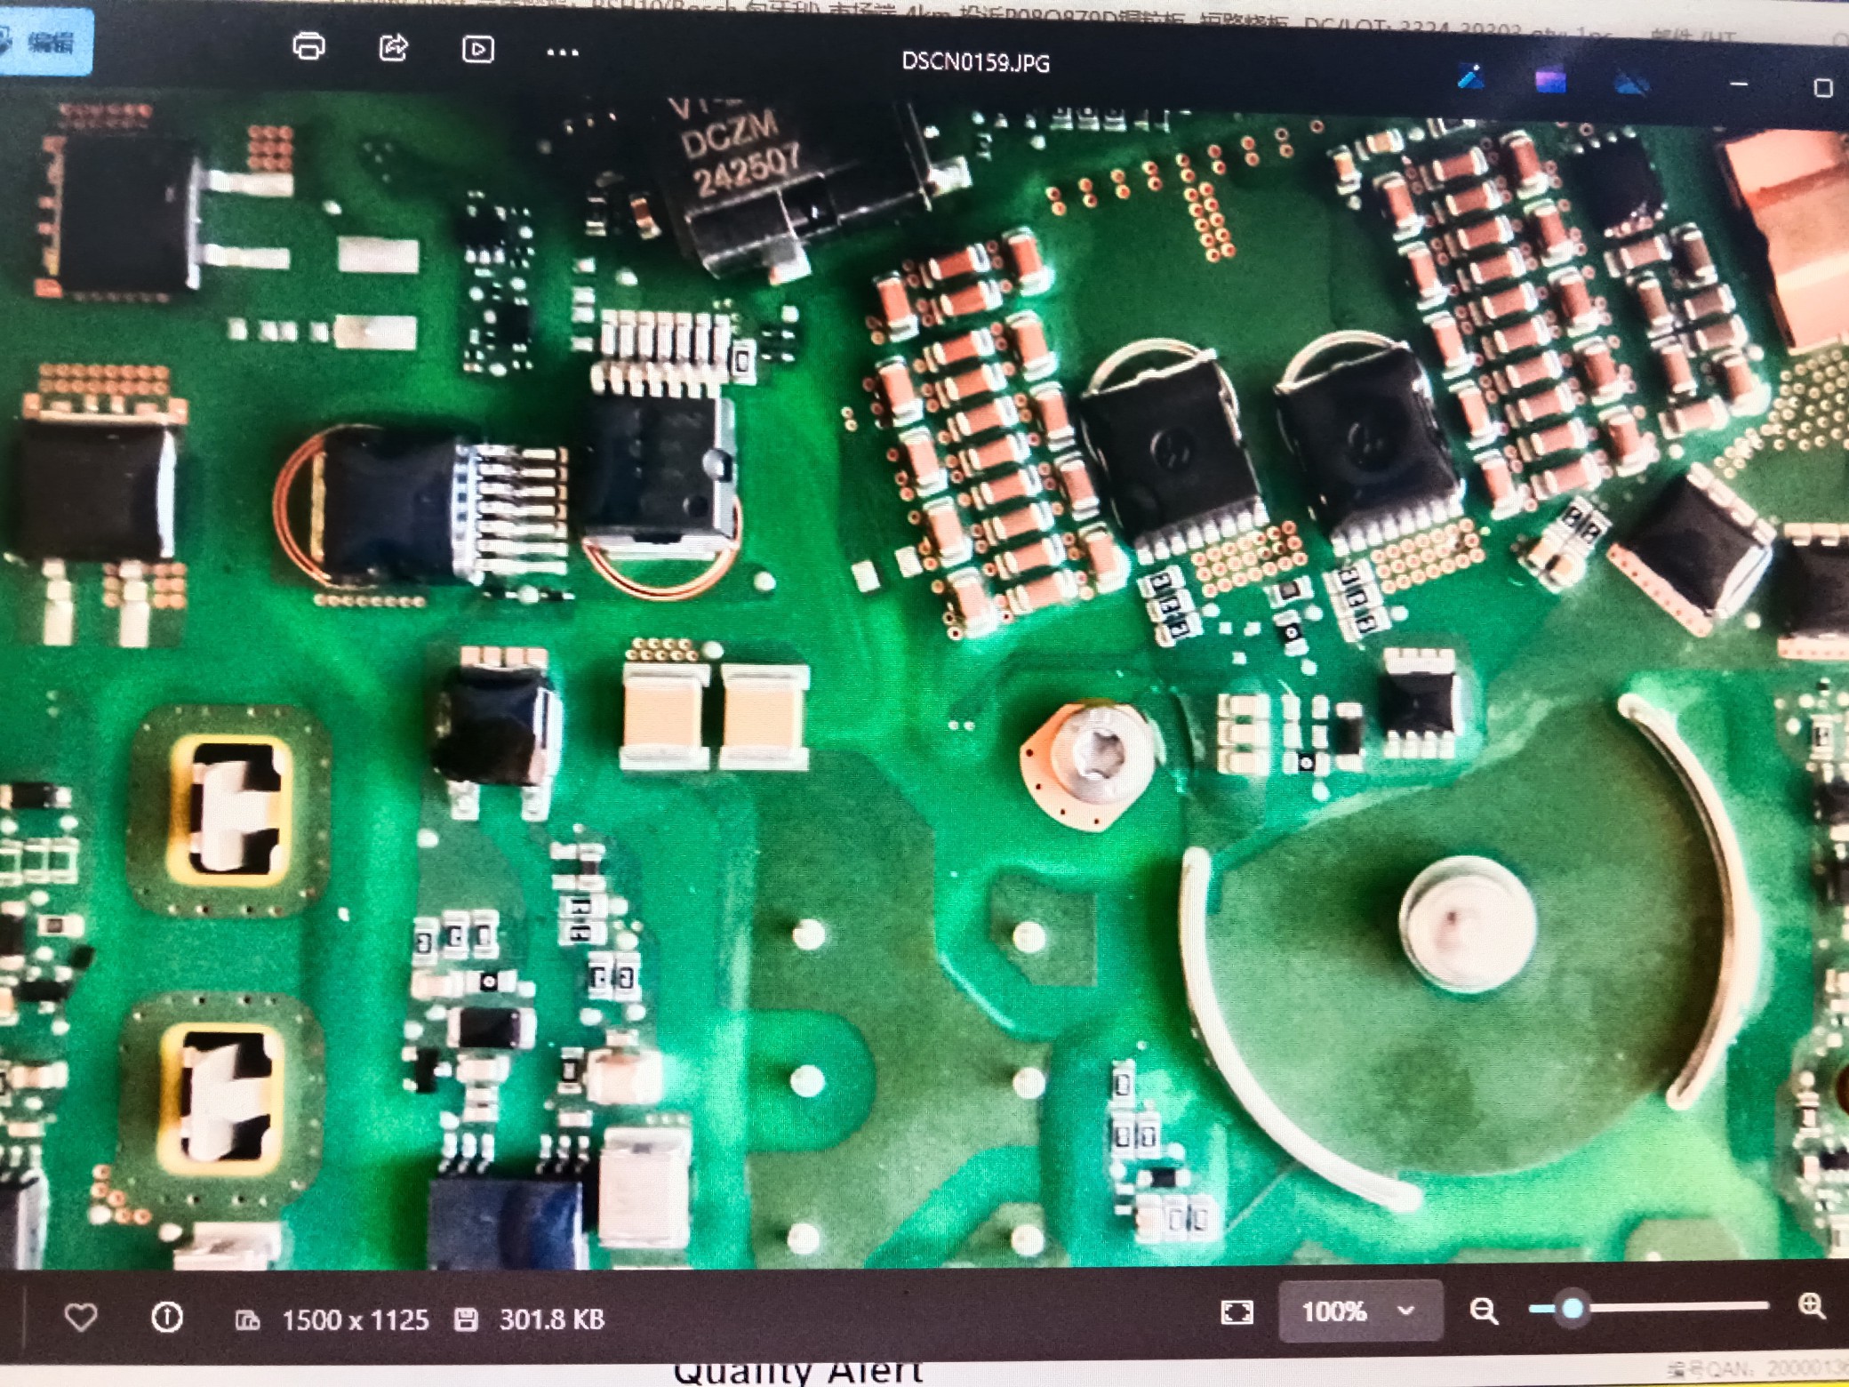The height and width of the screenshot is (1387, 1849).
Task: Click the 1500 x 1125 dimensions label
Action: (x=355, y=1319)
